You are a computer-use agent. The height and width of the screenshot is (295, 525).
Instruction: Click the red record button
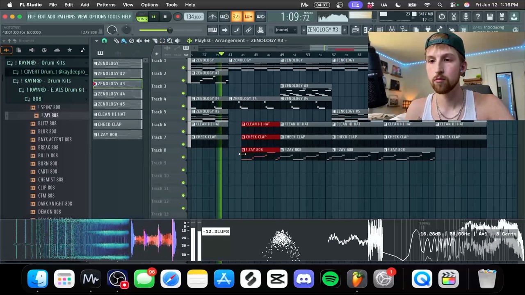click(177, 17)
